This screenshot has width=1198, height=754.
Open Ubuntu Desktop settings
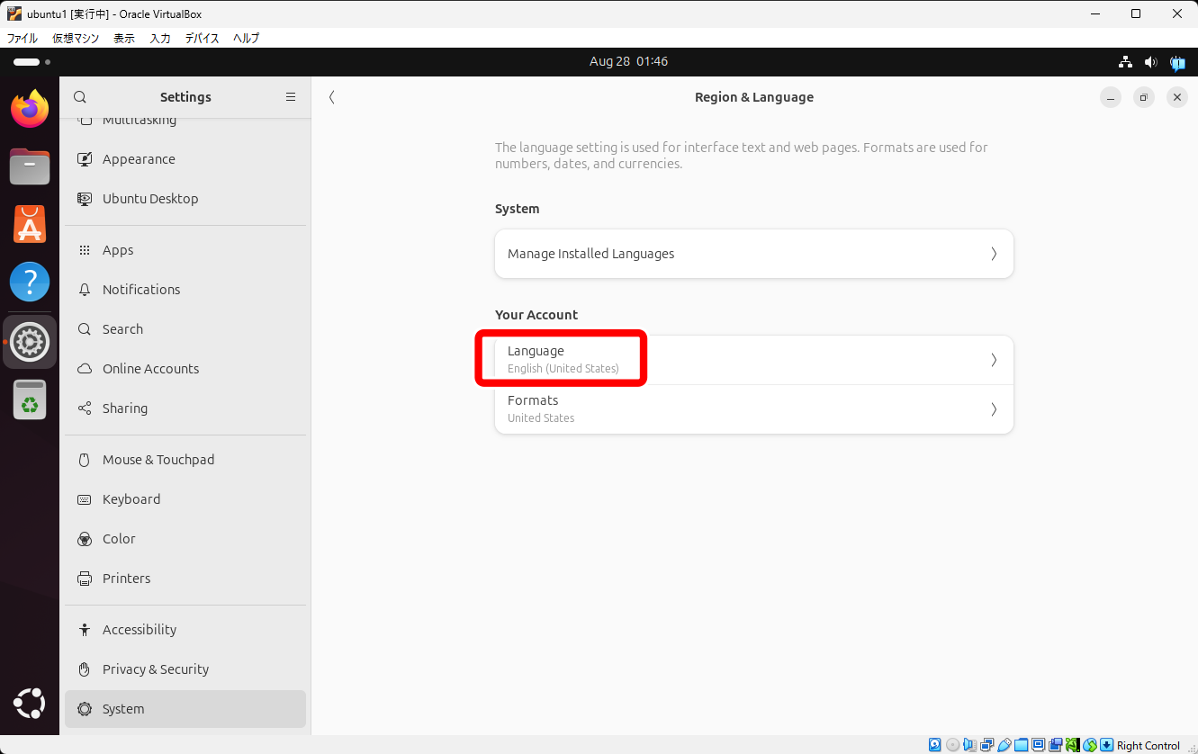pyautogui.click(x=185, y=199)
